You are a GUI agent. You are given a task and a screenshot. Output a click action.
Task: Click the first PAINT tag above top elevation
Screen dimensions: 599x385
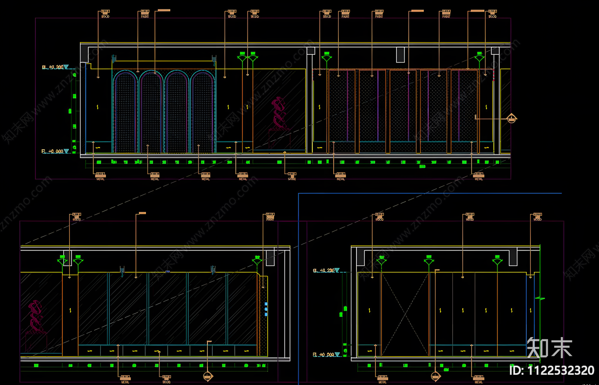pos(145,14)
